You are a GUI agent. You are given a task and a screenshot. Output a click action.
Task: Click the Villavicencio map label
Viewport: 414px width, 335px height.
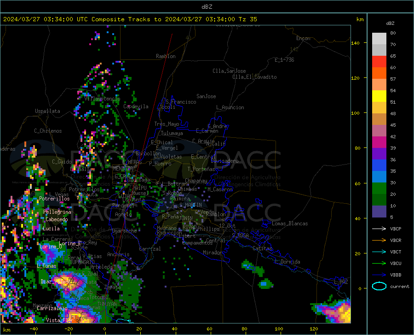click(x=103, y=99)
